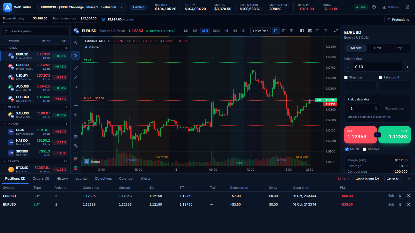The height and width of the screenshot is (233, 415).
Task: Select the measure ruler tool
Action: click(76, 146)
